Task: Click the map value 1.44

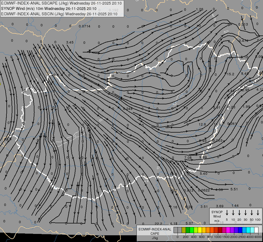Action: [x=235, y=205]
